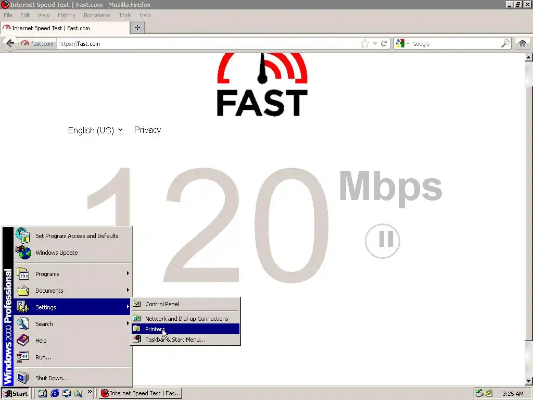Screen dimensions: 533x400
Task: Click the vertical scrollbar thumb
Action: point(529,213)
